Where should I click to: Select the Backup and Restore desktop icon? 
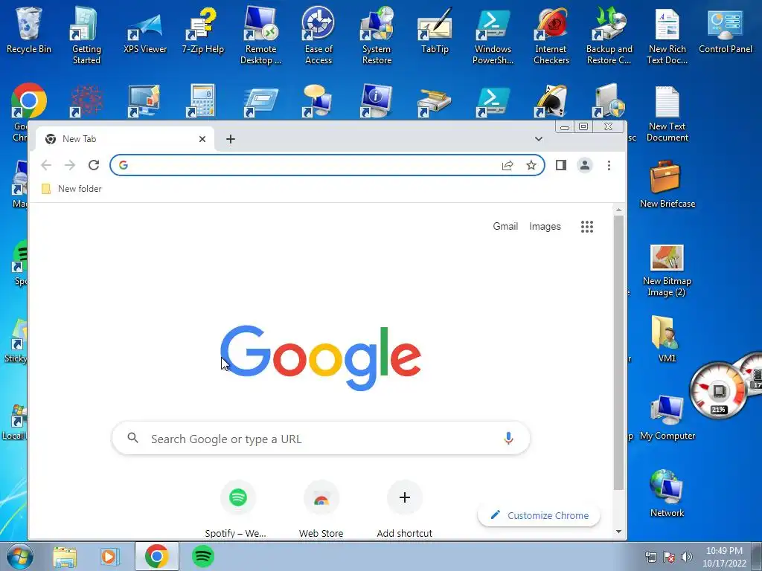[x=609, y=36]
